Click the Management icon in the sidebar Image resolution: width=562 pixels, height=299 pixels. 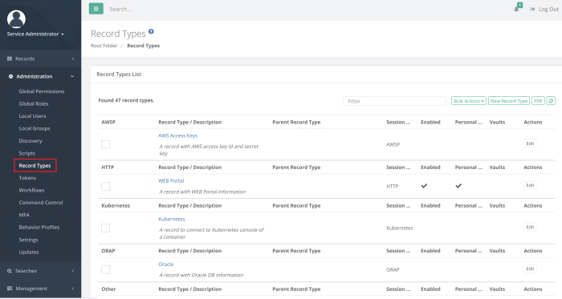pyautogui.click(x=10, y=289)
